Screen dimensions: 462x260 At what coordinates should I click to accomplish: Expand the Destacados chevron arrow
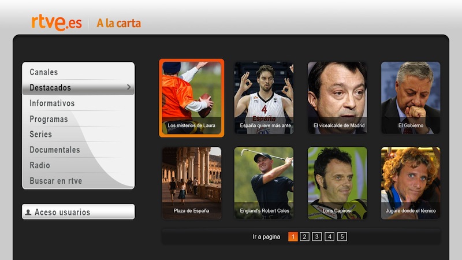[x=129, y=87]
